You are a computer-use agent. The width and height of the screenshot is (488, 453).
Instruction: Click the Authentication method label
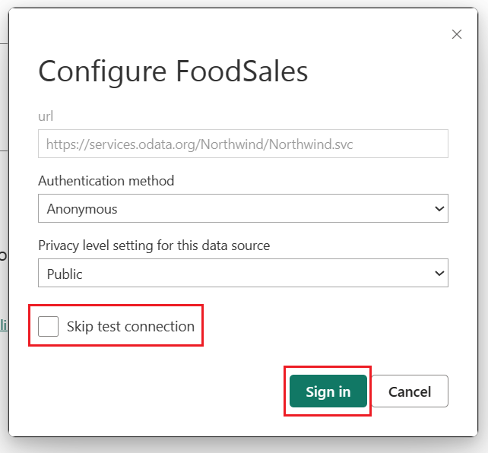[x=106, y=181]
